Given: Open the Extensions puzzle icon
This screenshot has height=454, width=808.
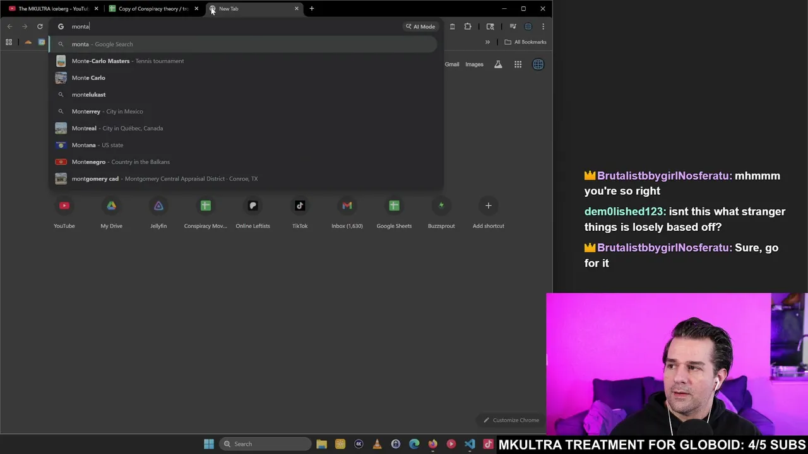Looking at the screenshot, I should pyautogui.click(x=468, y=26).
